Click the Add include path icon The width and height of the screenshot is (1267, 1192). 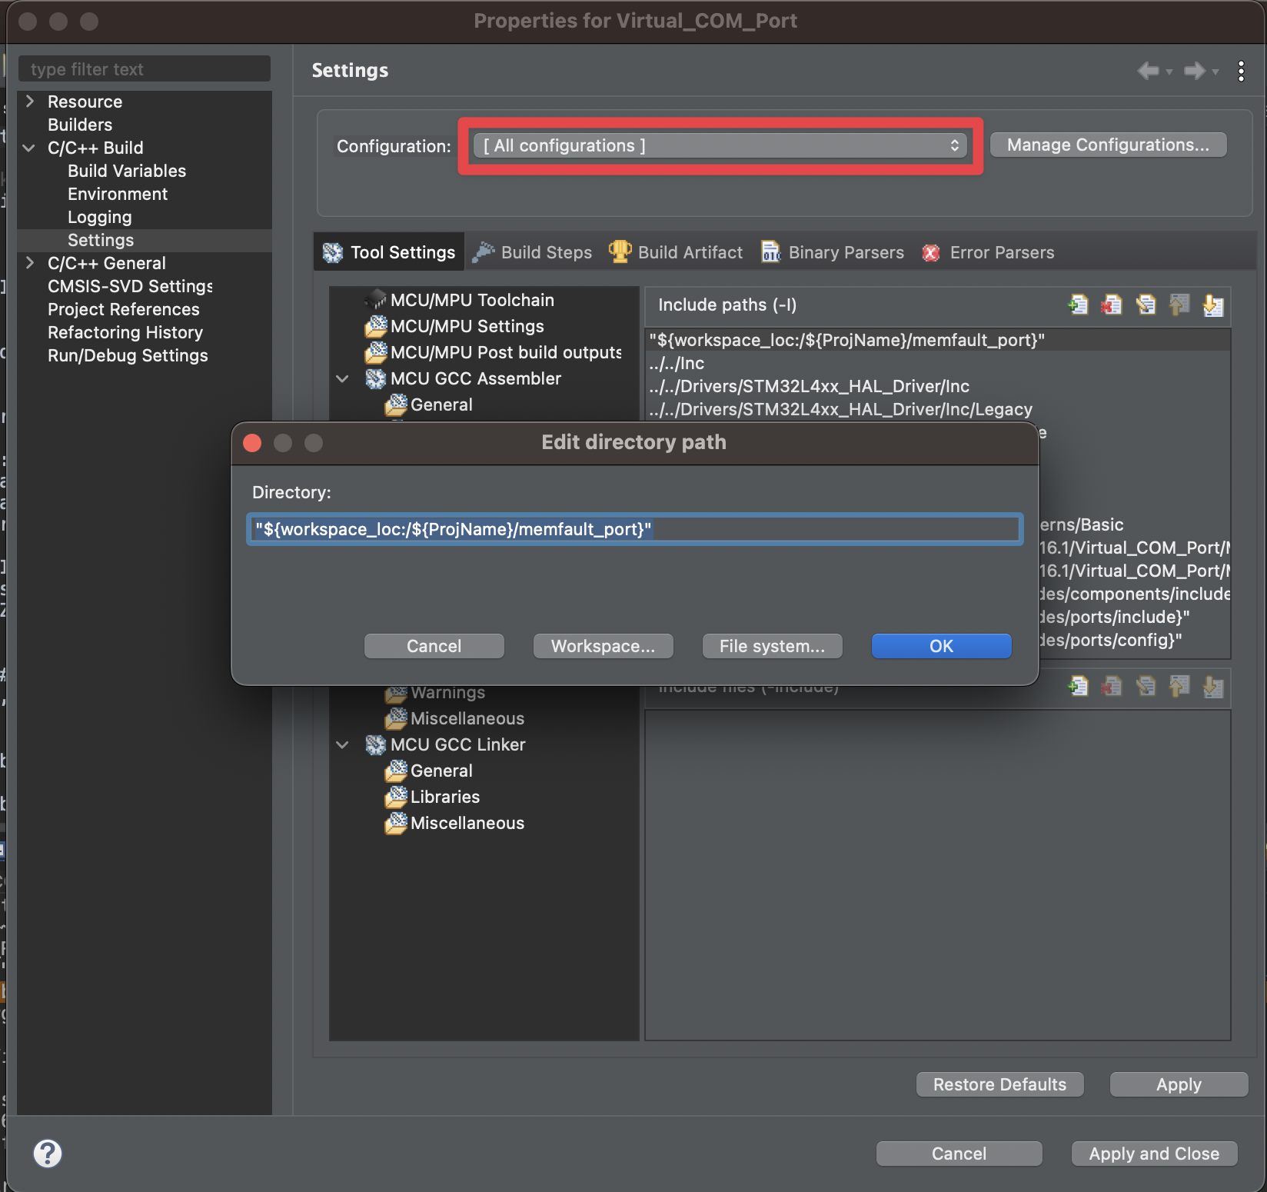coord(1078,305)
